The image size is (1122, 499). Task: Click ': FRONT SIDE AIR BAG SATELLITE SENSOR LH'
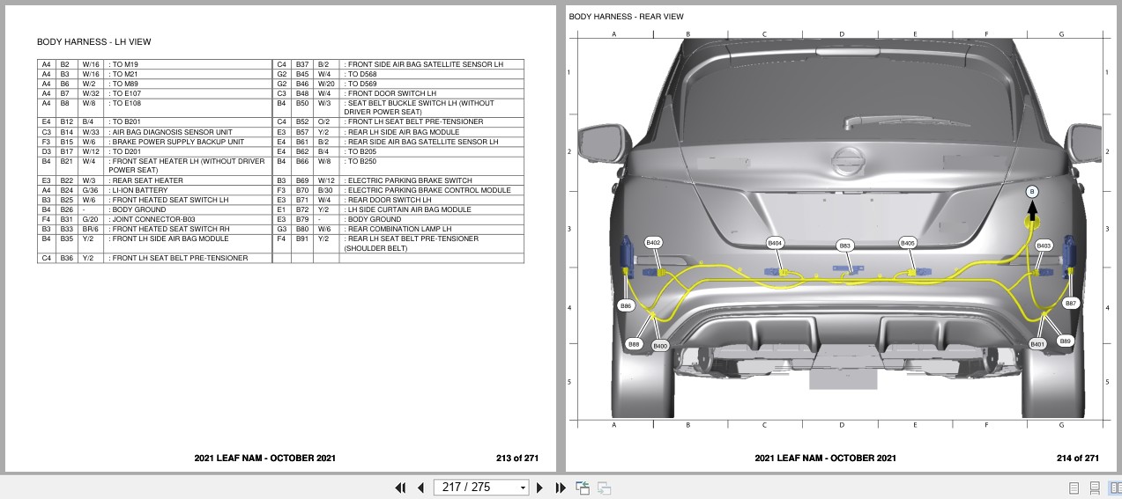(x=423, y=64)
